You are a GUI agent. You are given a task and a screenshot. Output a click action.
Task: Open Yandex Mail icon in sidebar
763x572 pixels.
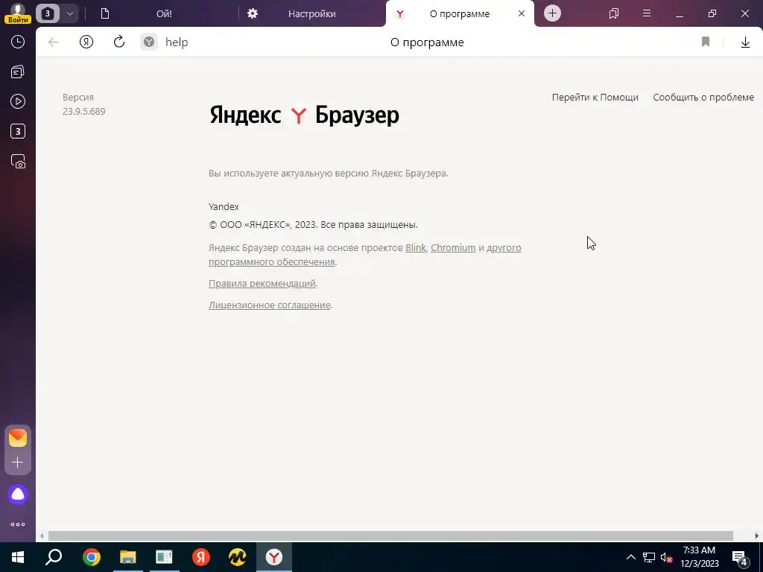[18, 438]
